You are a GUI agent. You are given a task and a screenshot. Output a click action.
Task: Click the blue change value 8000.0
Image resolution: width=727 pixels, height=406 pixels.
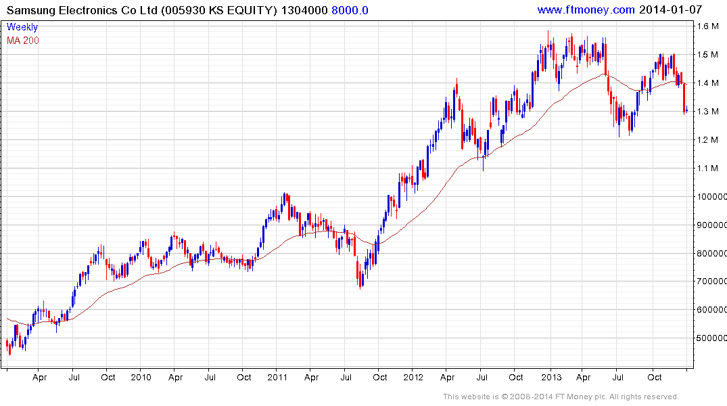click(350, 10)
